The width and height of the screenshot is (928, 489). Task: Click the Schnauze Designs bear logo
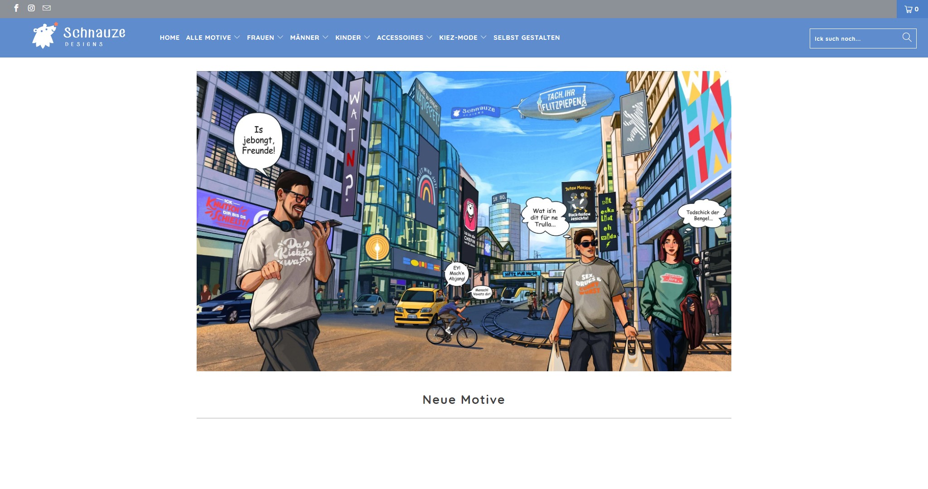[44, 36]
